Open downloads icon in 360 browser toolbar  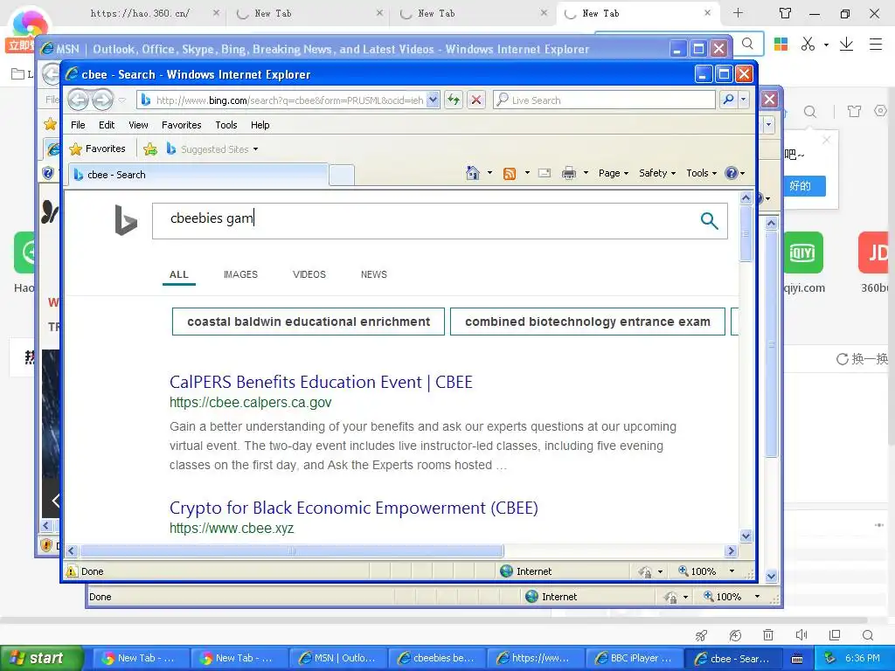point(846,44)
